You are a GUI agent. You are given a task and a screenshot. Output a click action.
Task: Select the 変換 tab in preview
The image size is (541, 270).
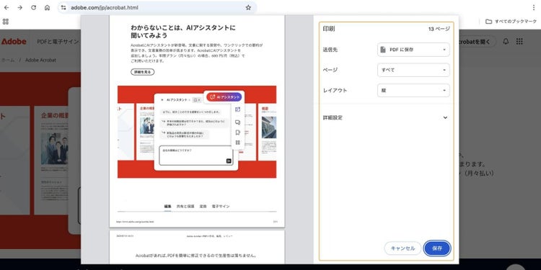pos(203,207)
